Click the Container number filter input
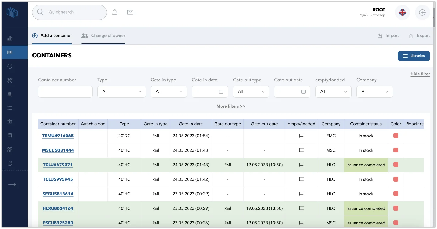The height and width of the screenshot is (229, 437). coord(65,91)
